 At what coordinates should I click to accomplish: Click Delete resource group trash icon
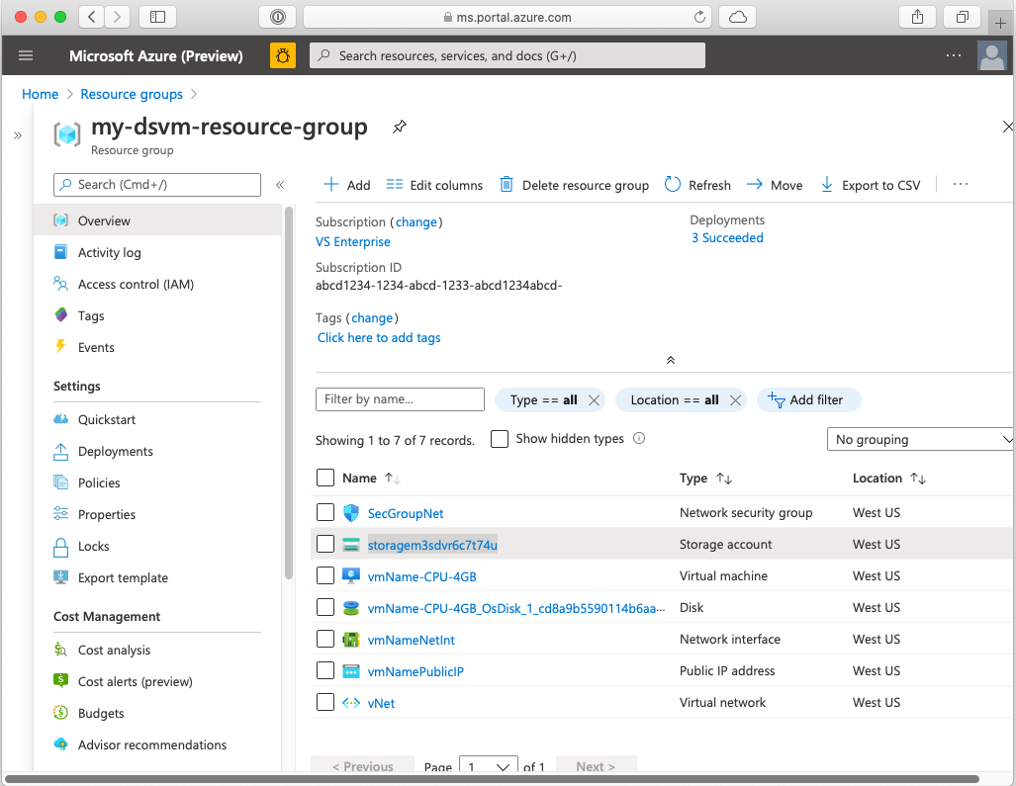click(x=507, y=185)
